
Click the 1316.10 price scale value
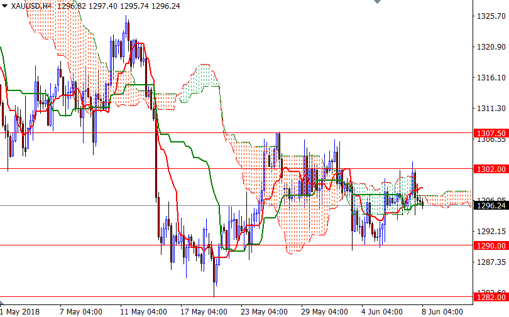(491, 77)
